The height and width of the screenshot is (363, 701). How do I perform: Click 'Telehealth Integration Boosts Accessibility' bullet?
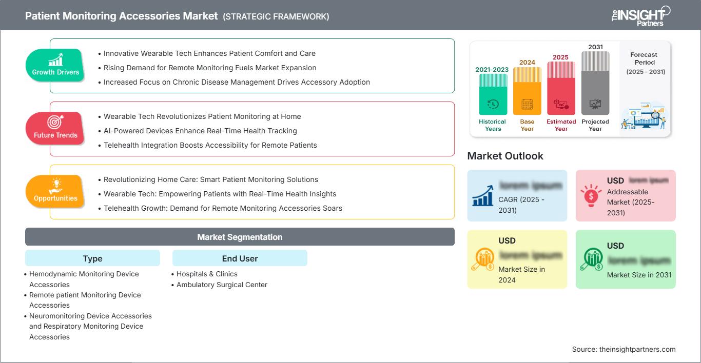point(210,145)
